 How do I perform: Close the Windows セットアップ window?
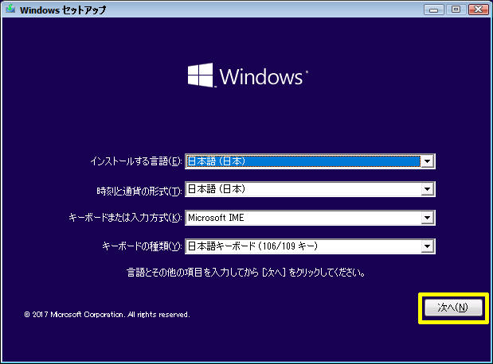[478, 10]
